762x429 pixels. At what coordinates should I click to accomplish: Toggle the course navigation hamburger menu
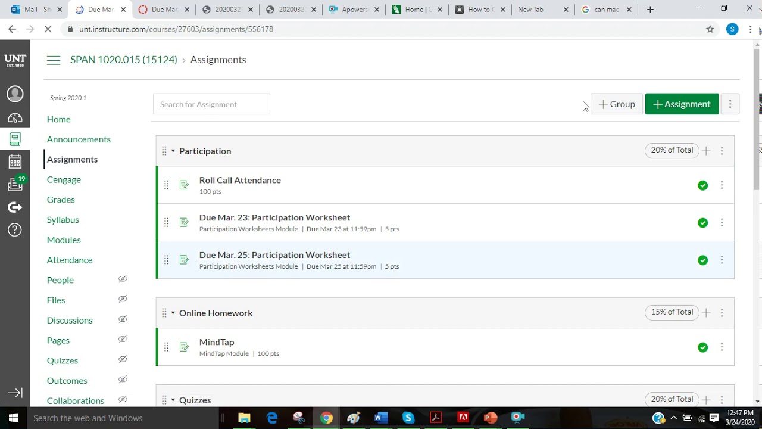pos(54,60)
